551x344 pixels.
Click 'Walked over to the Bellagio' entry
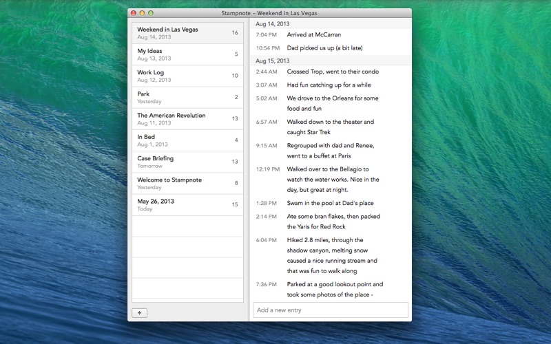[x=333, y=179]
